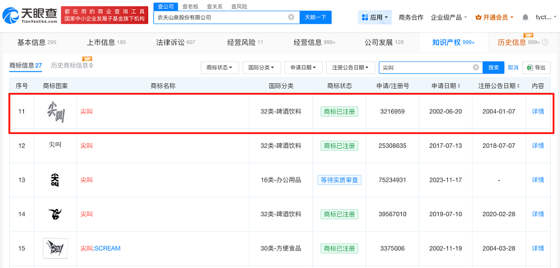Click the 导出 export button
The width and height of the screenshot is (560, 268).
[536, 68]
